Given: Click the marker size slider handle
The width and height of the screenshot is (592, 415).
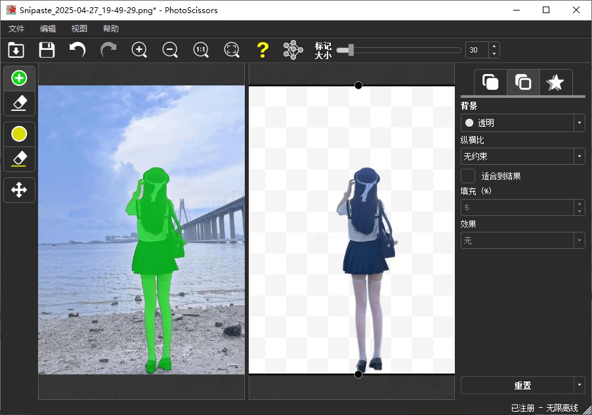Looking at the screenshot, I should coord(350,50).
